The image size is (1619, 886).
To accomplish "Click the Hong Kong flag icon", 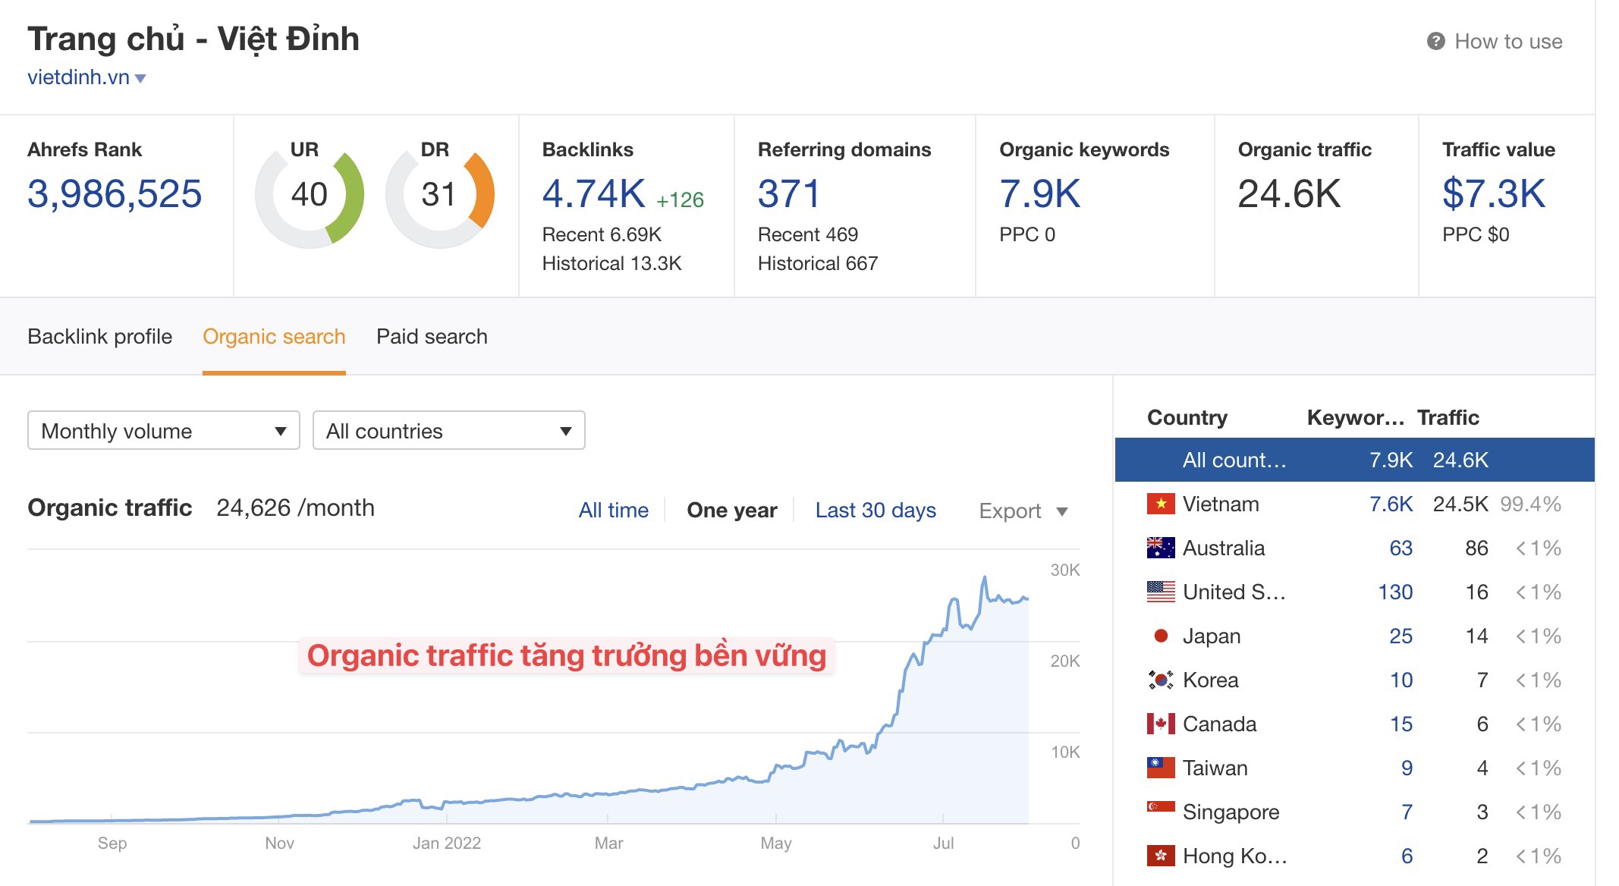I will [x=1161, y=856].
